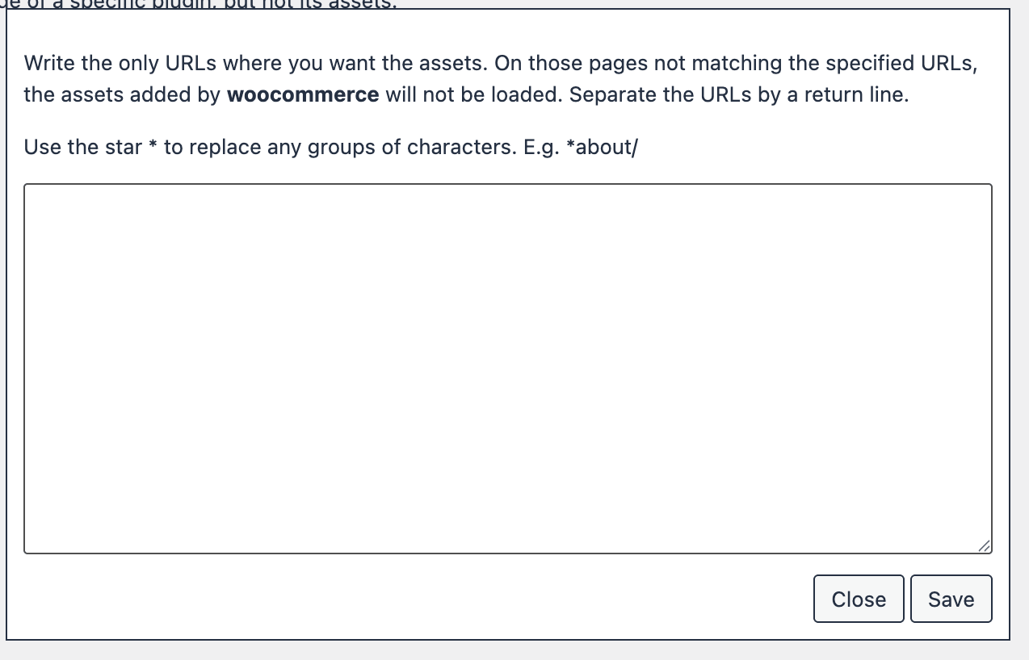
Task: Click the bold woocommerce text
Action: coord(303,94)
